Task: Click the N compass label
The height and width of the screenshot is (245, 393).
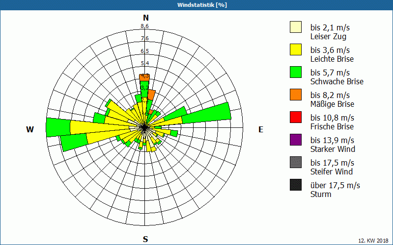Action: pos(146,18)
